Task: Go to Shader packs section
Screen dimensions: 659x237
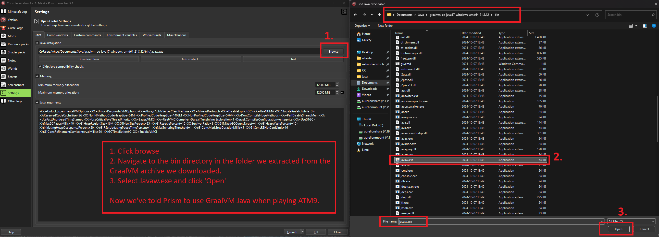Action: coord(16,52)
